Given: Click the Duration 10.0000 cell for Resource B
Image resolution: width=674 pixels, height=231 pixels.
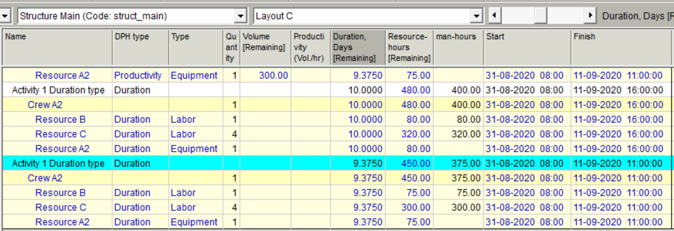Looking at the screenshot, I should coord(358,119).
